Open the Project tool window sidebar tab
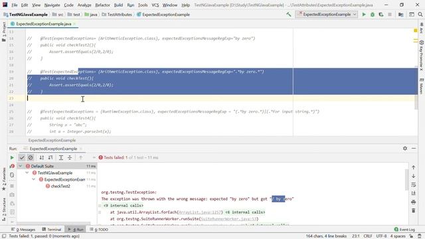Screen dimensions: 425x239 click(x=4, y=32)
